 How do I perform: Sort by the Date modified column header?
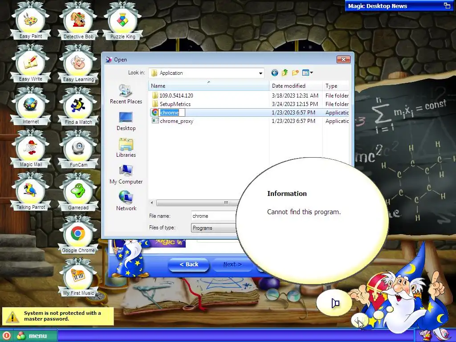tap(296, 86)
